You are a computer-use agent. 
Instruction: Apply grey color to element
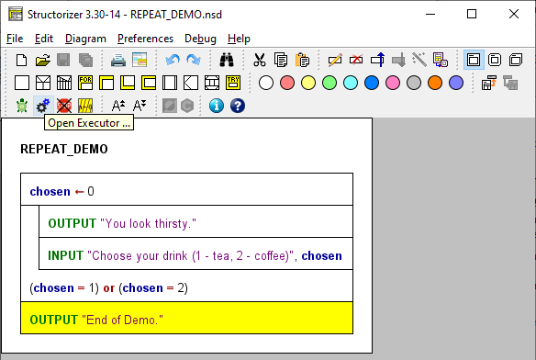click(x=414, y=83)
